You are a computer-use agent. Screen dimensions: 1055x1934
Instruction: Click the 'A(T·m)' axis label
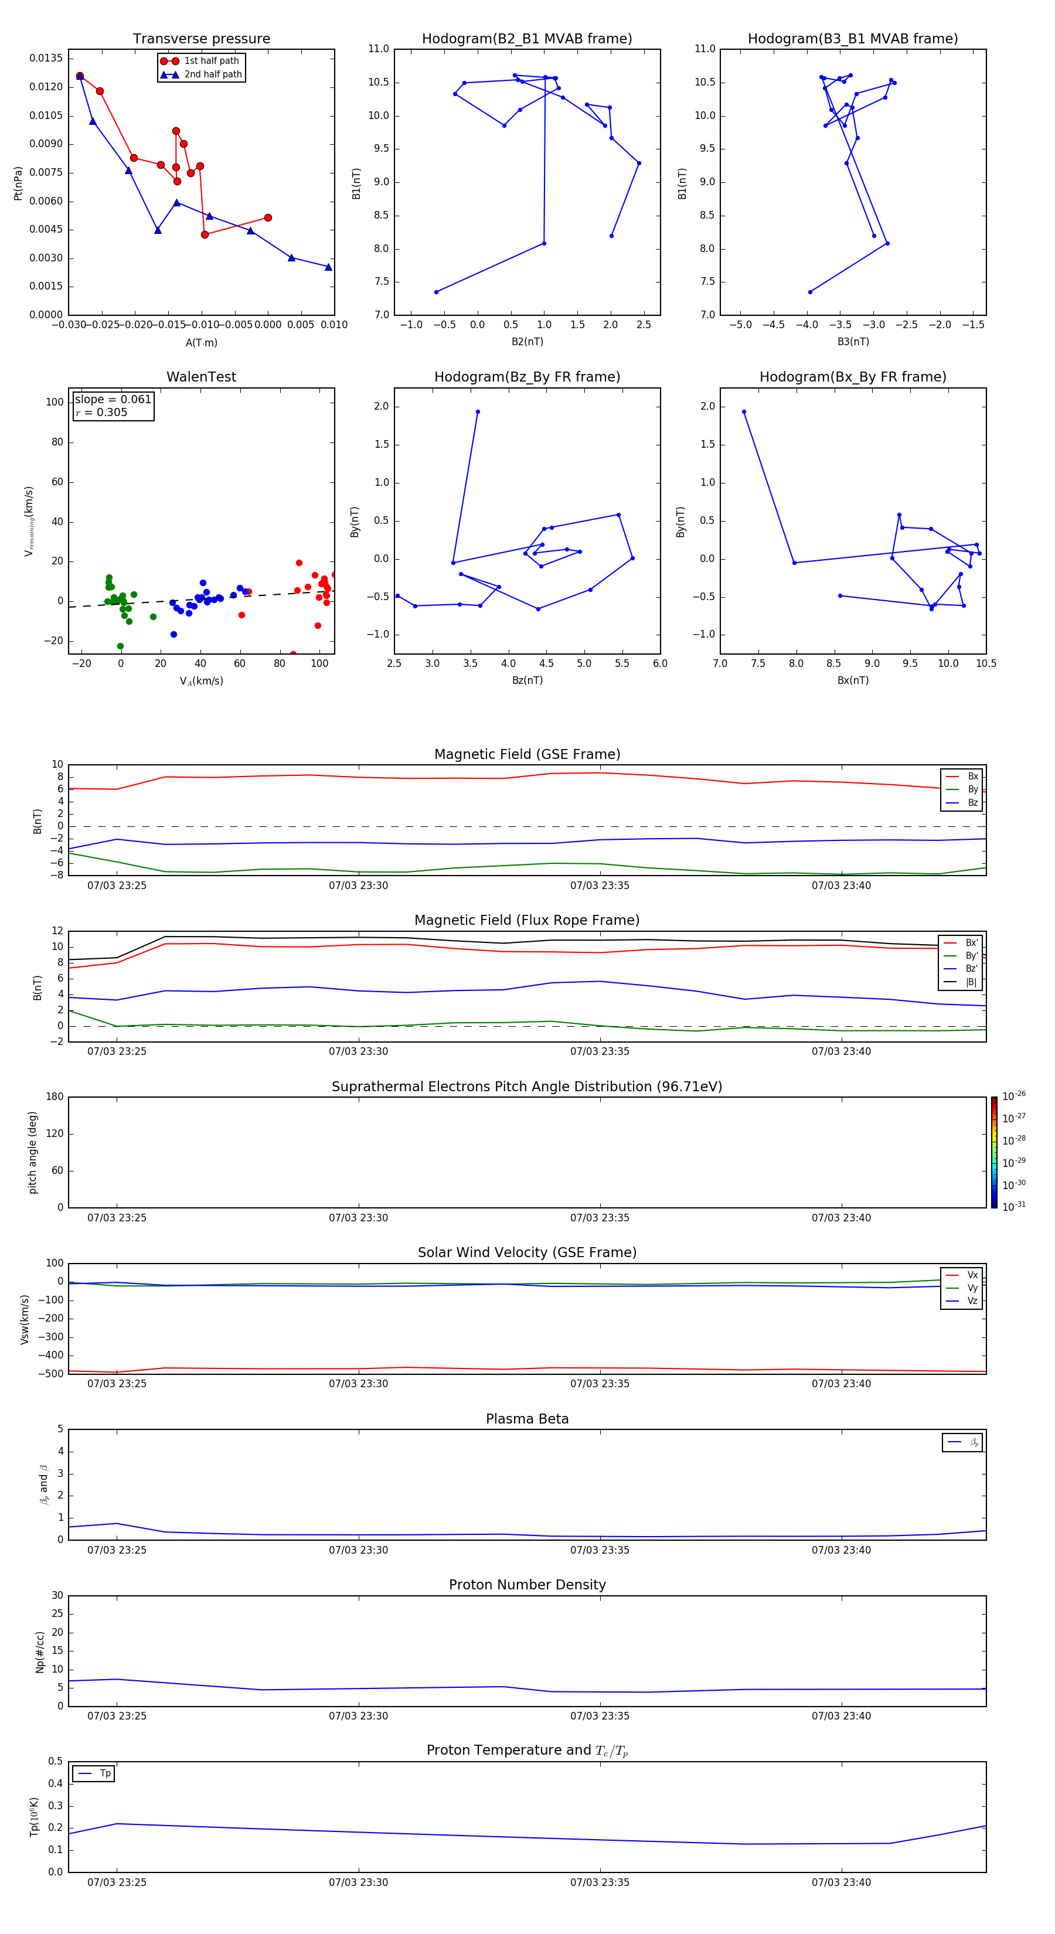tap(201, 343)
